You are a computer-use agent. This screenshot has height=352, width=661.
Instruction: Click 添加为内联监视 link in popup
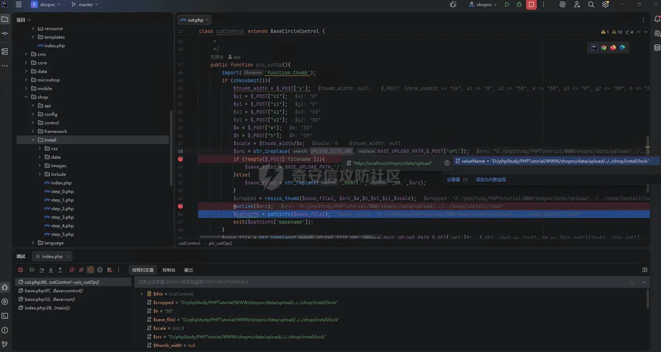tap(491, 180)
